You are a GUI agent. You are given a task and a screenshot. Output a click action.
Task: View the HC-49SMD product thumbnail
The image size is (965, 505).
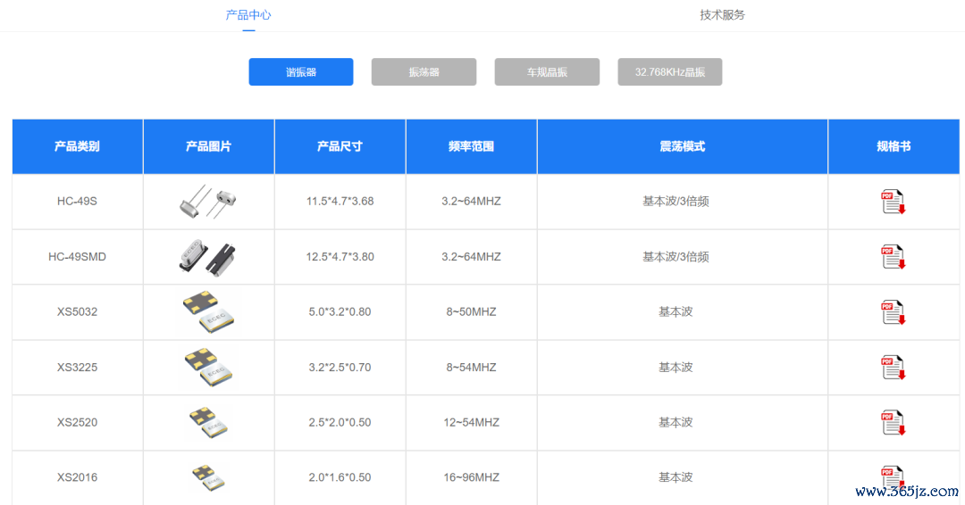[208, 257]
